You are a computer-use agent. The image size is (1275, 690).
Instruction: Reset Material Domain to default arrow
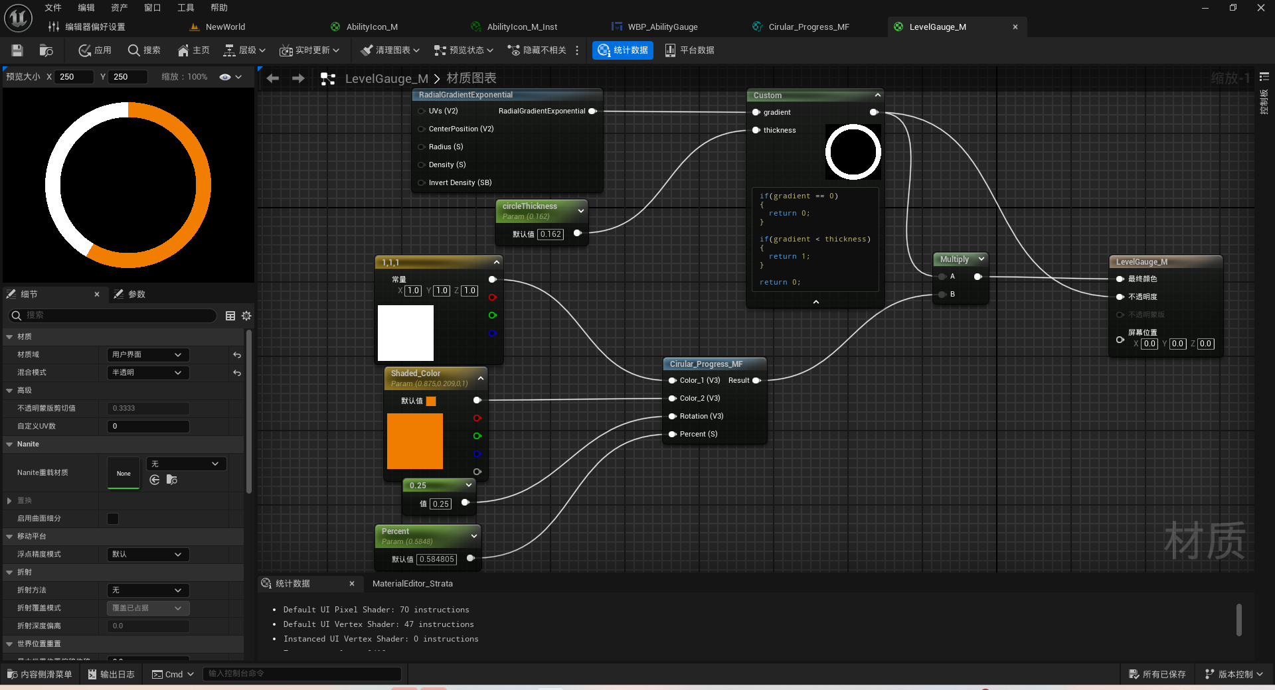click(237, 355)
